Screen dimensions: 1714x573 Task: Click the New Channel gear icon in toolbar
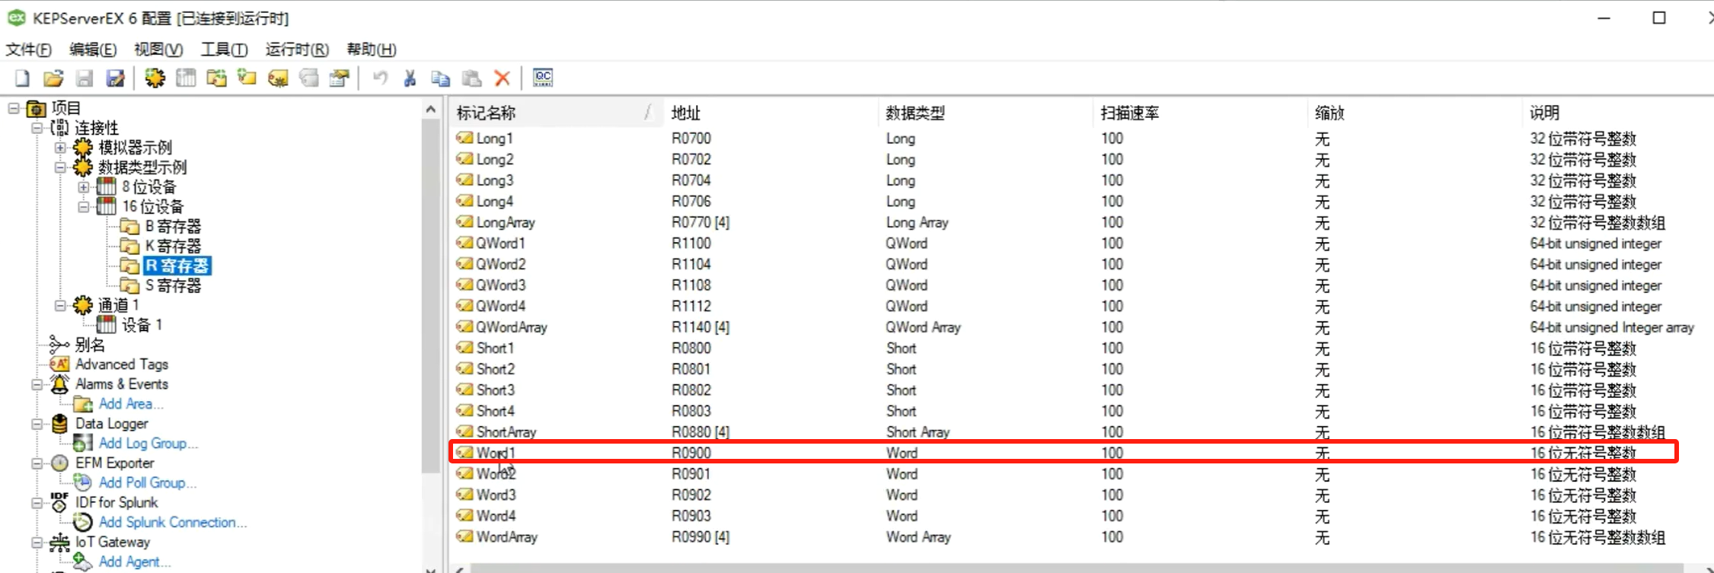[155, 78]
